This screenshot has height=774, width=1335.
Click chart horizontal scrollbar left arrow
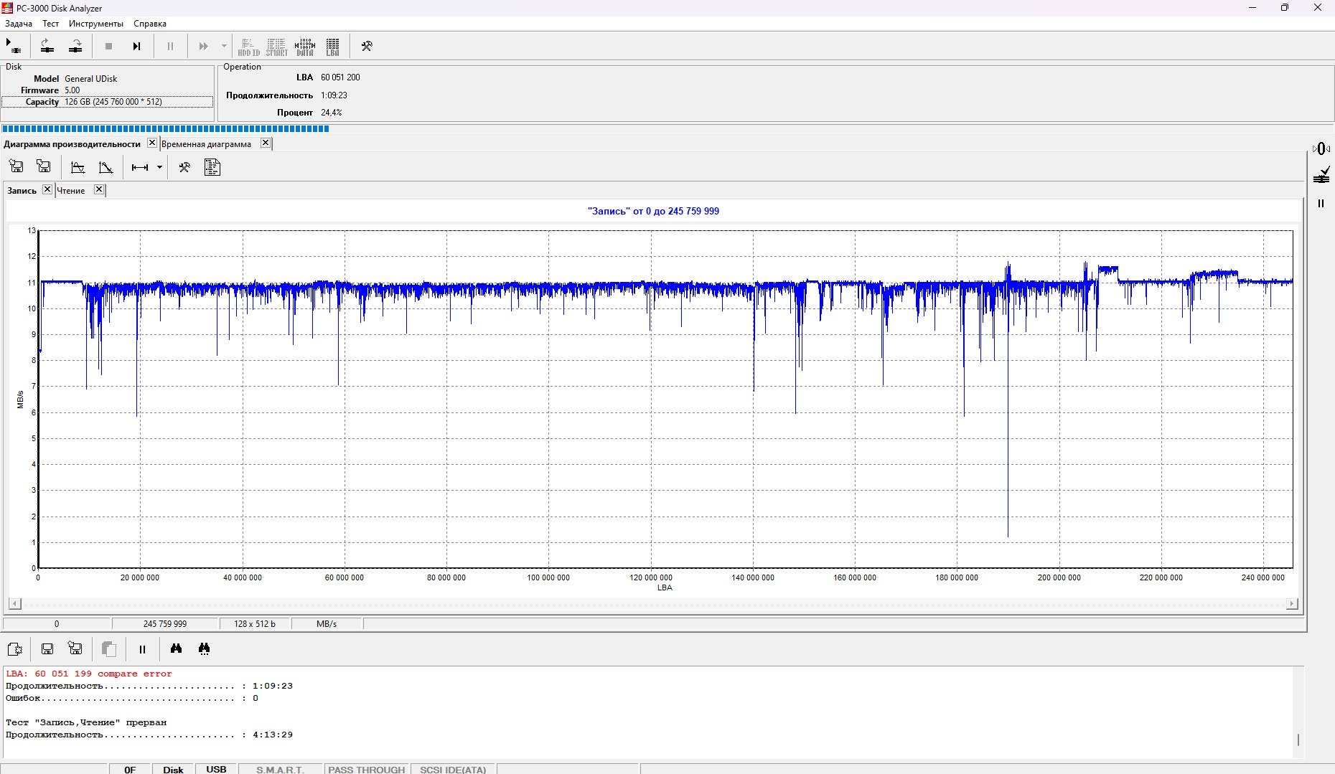coord(15,604)
